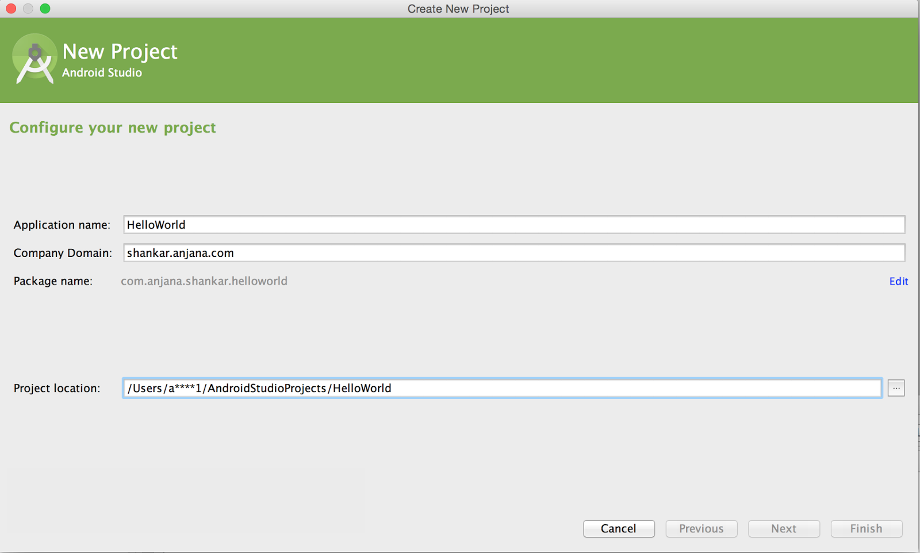Click the 'Create New Project' window title
The image size is (920, 553).
(458, 9)
